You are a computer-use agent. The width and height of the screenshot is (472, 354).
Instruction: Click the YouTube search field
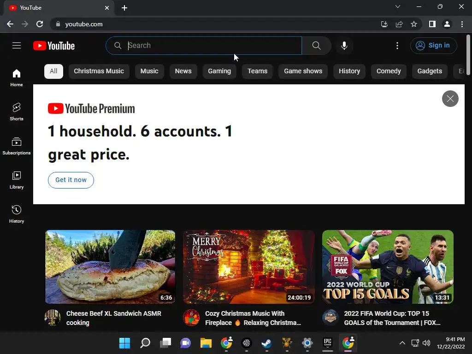pyautogui.click(x=204, y=46)
